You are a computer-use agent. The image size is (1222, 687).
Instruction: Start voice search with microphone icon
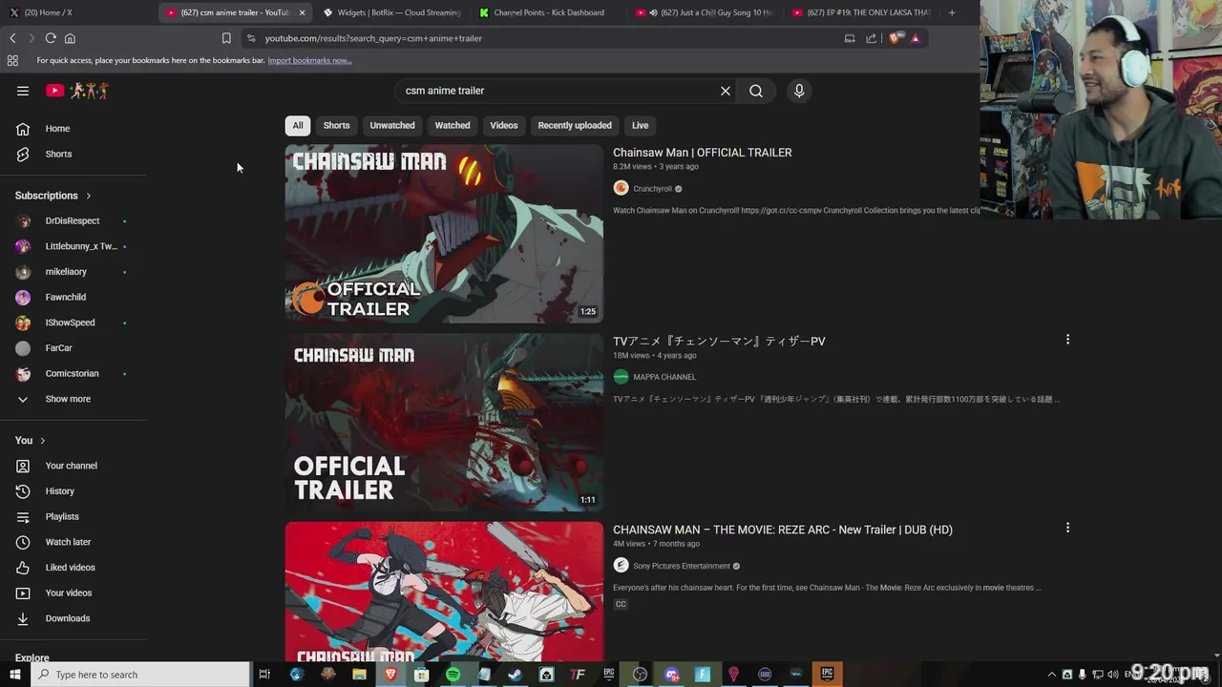(x=799, y=91)
